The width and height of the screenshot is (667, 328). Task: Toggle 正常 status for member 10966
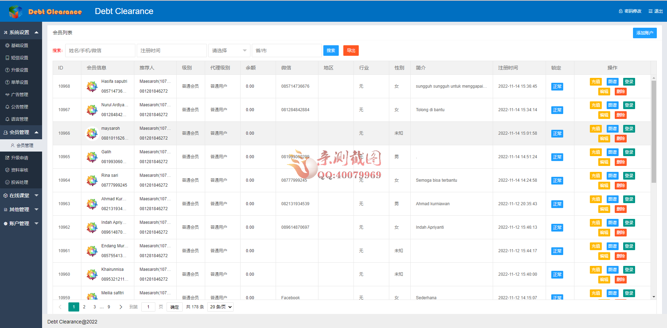coord(557,133)
